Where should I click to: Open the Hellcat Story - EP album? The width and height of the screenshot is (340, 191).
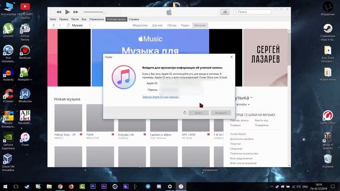(68, 118)
